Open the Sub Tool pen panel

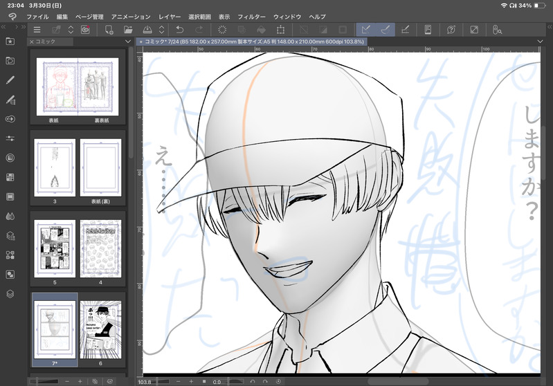point(10,80)
